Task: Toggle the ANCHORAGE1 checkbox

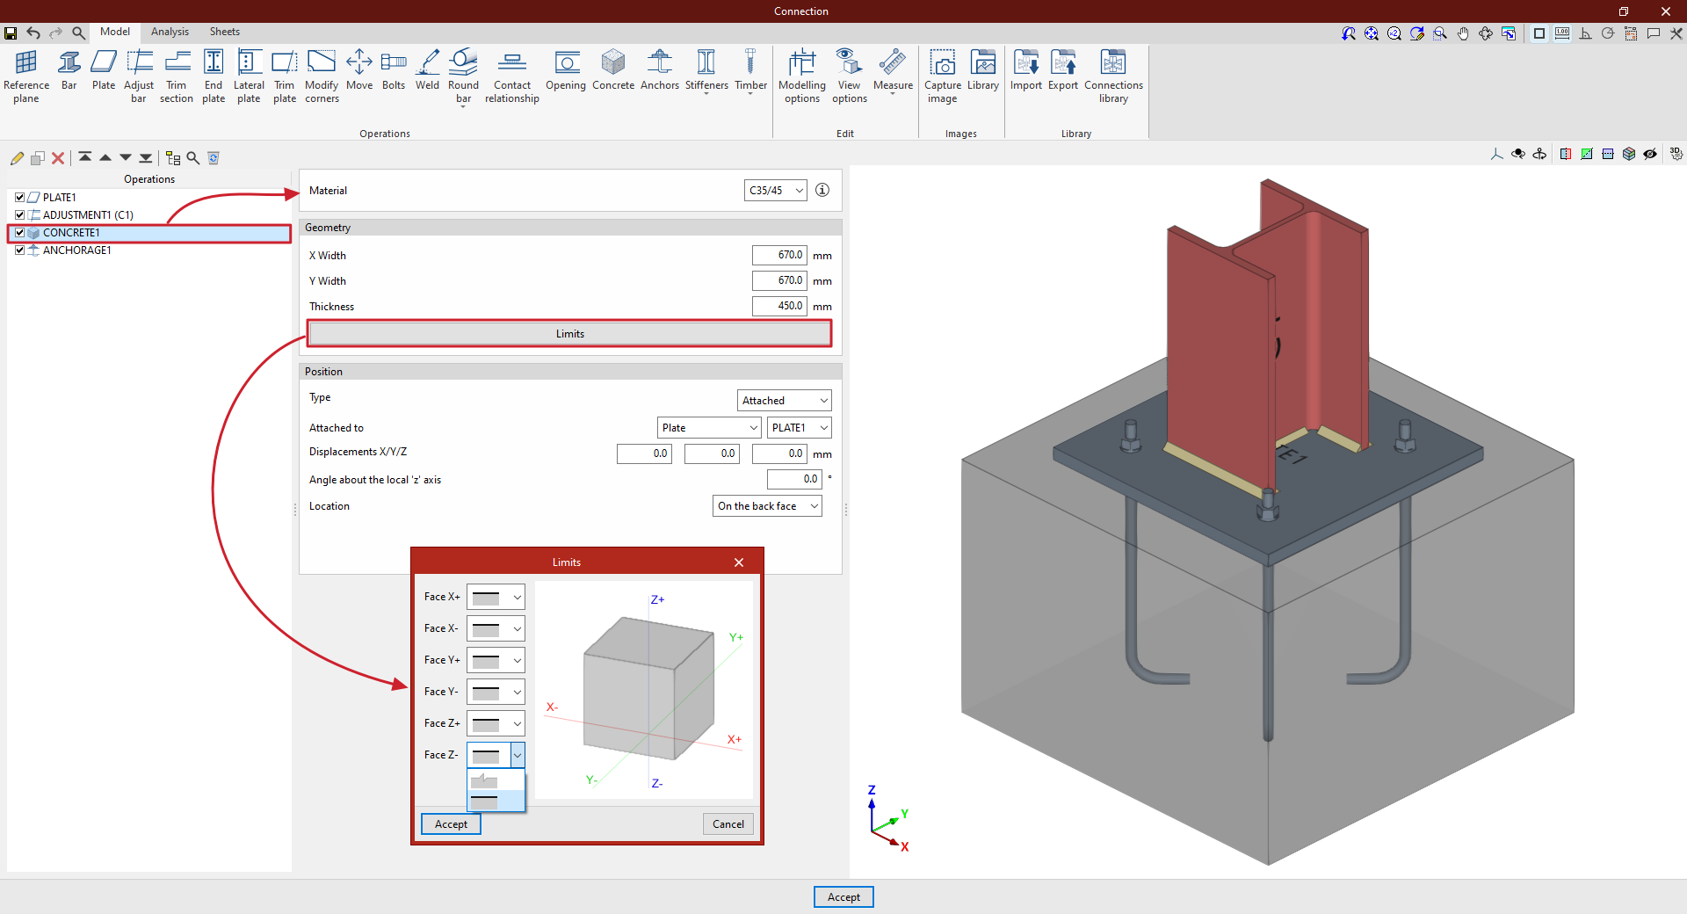Action: click(19, 250)
